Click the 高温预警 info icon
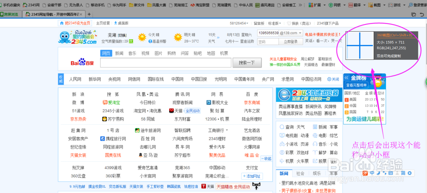Image resolution: width=427 pixels, height=193 pixels. coord(150,41)
